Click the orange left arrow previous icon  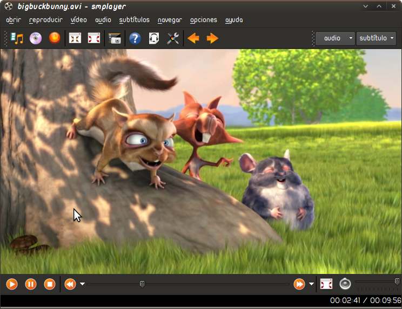(193, 38)
